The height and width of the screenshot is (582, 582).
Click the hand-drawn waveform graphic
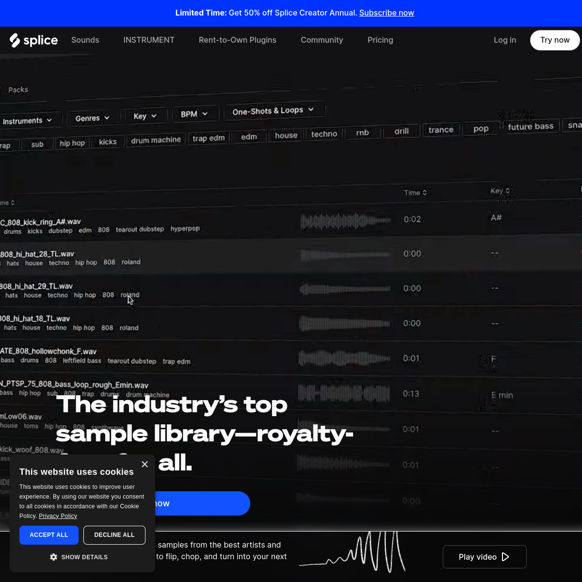pyautogui.click(x=353, y=552)
